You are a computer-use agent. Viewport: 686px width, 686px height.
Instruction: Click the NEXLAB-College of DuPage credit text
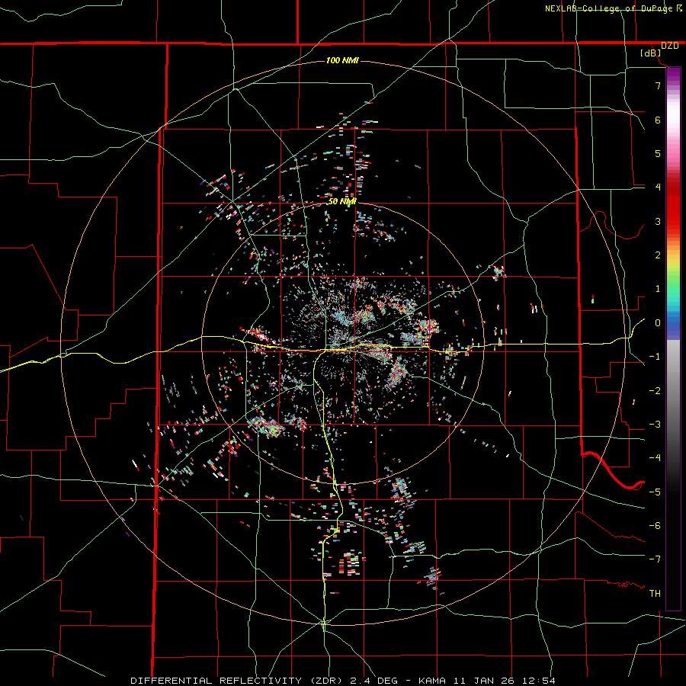609,8
